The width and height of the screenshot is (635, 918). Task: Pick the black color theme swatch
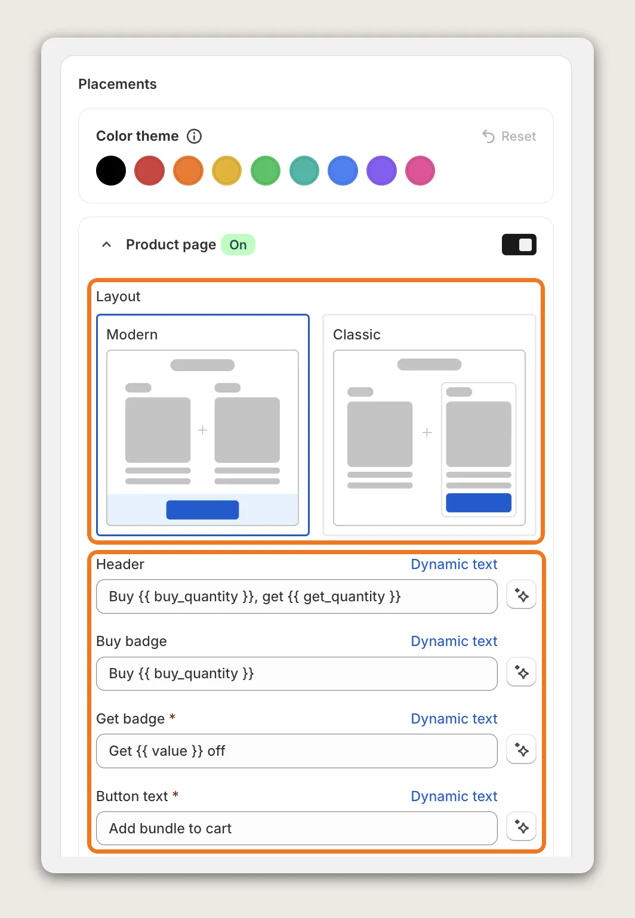click(111, 171)
